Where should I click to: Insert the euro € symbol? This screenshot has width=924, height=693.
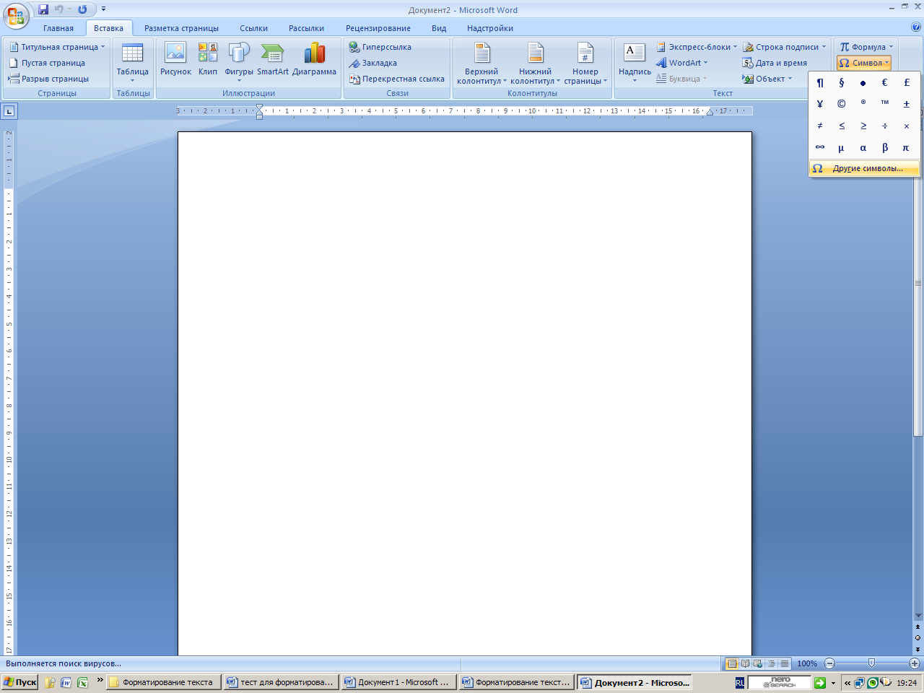click(x=885, y=83)
